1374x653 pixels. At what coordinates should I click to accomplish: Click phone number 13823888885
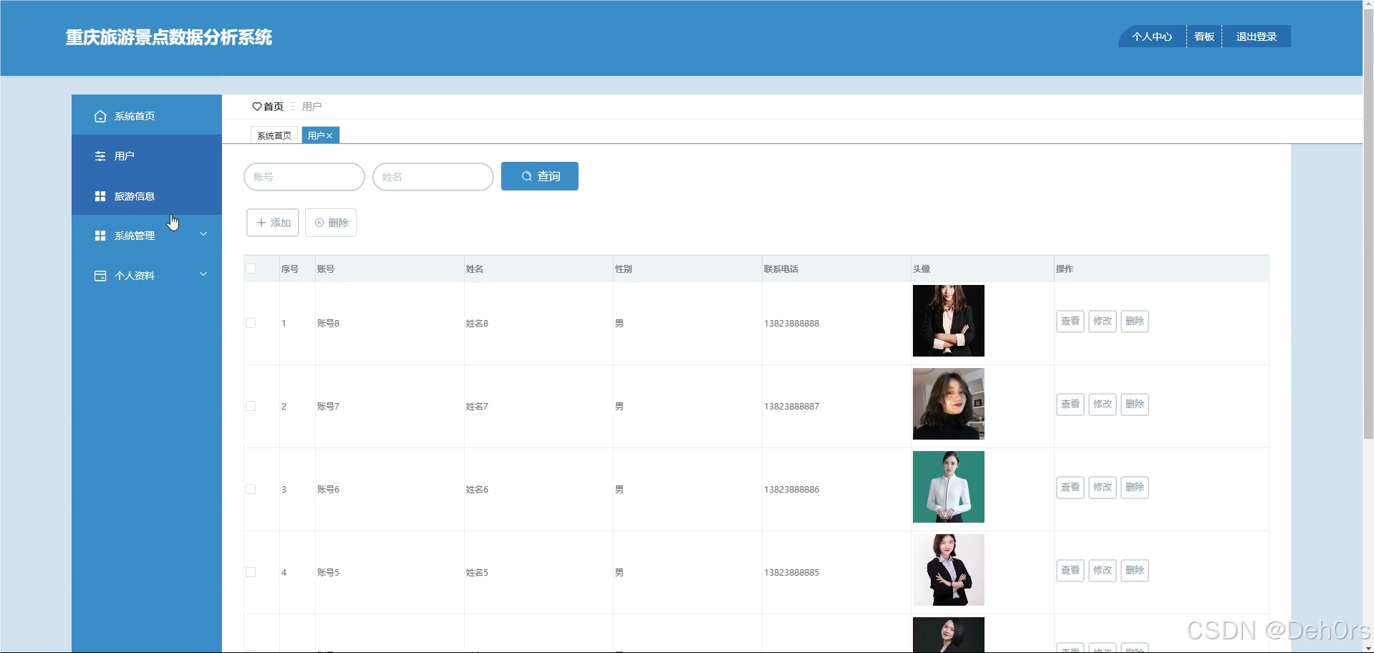pos(791,573)
